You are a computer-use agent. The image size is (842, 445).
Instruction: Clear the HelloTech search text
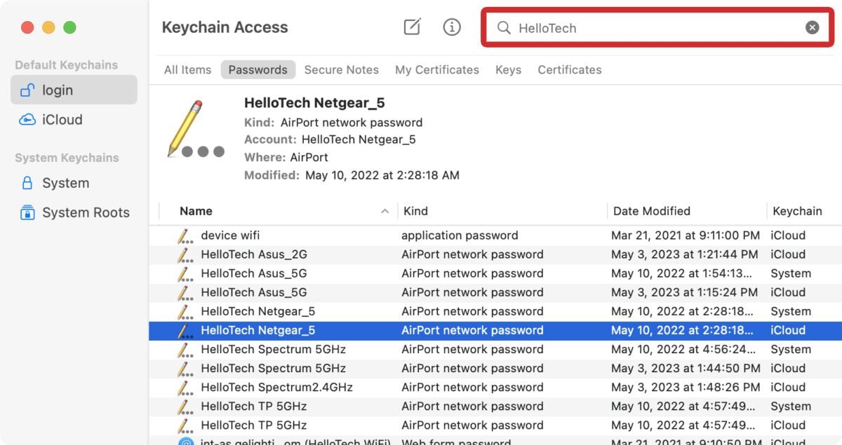point(812,27)
